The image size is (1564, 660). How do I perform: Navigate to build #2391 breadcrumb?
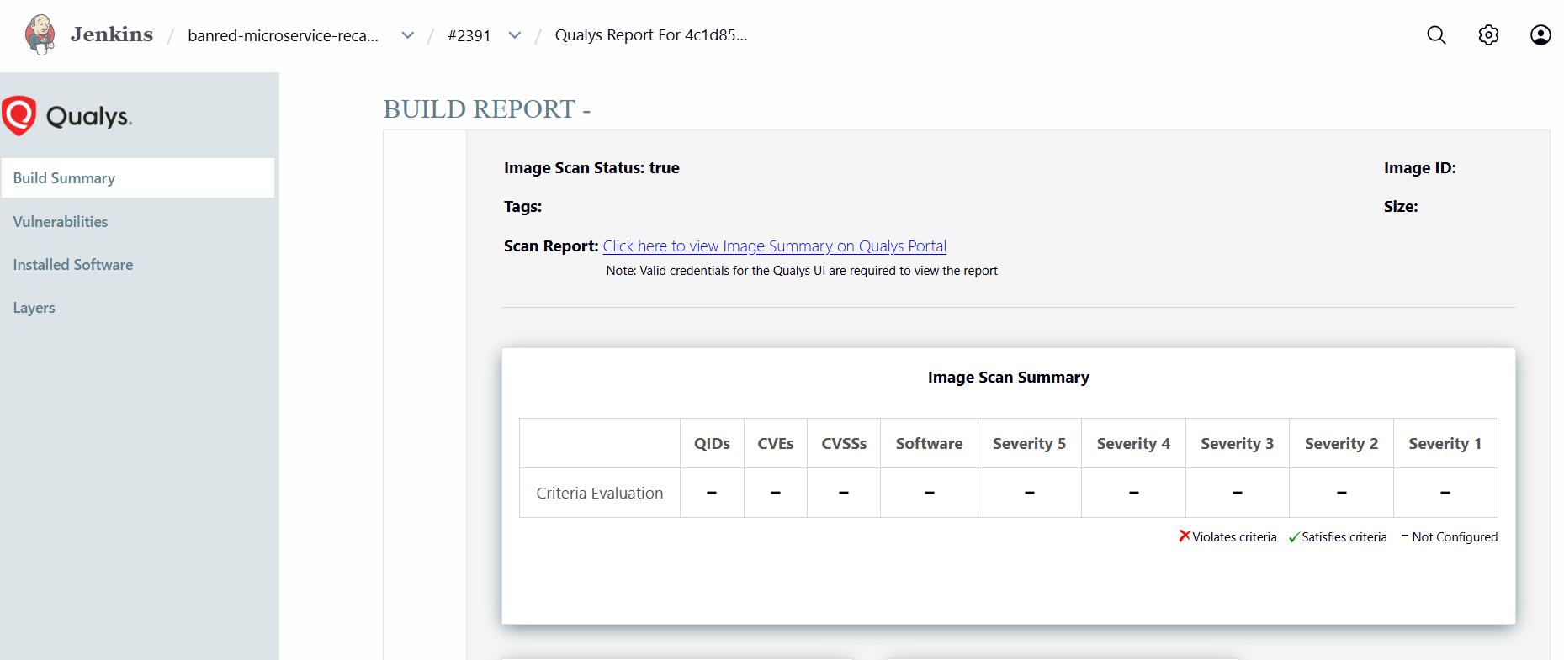click(x=469, y=35)
